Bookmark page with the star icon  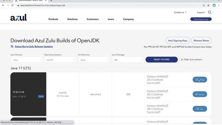208,6
